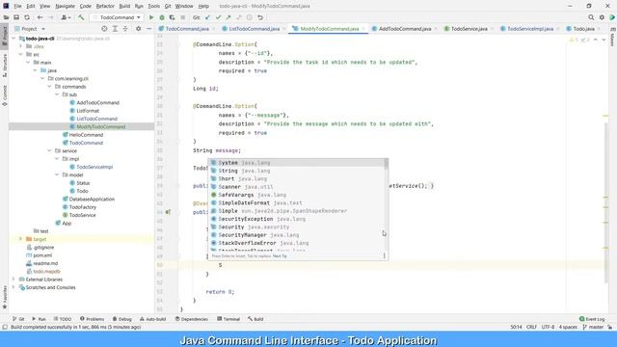Viewport: 617px width, 347px height.
Task: Switch to TodoServiceImpl.java tab
Action: [530, 29]
